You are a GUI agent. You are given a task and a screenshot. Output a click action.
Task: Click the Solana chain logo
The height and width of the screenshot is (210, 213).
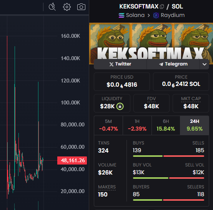pyautogui.click(x=121, y=15)
